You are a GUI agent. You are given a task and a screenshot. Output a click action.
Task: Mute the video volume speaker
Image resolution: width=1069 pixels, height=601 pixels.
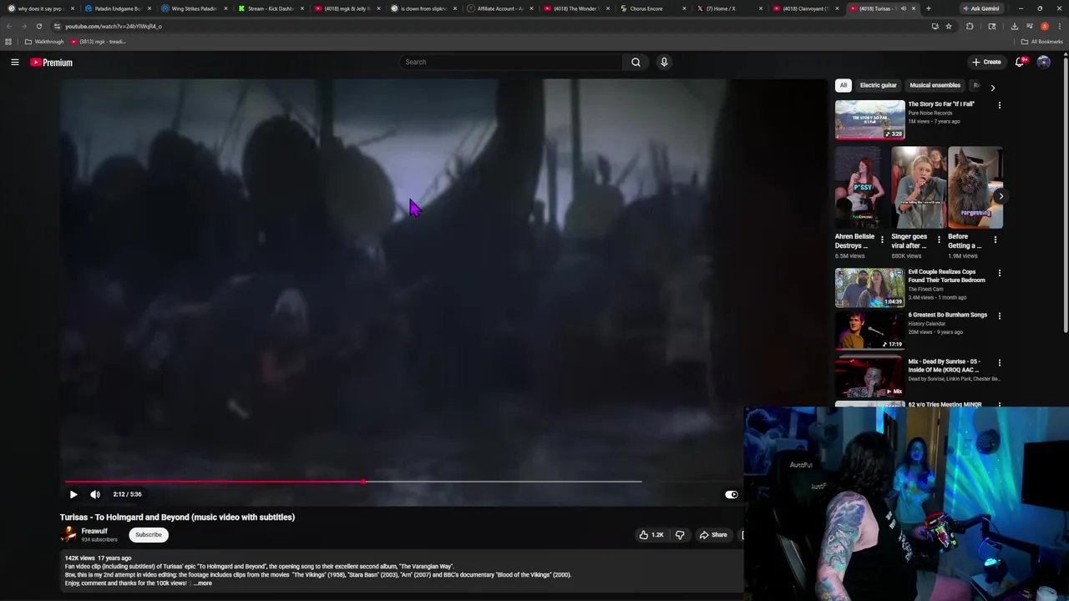95,494
